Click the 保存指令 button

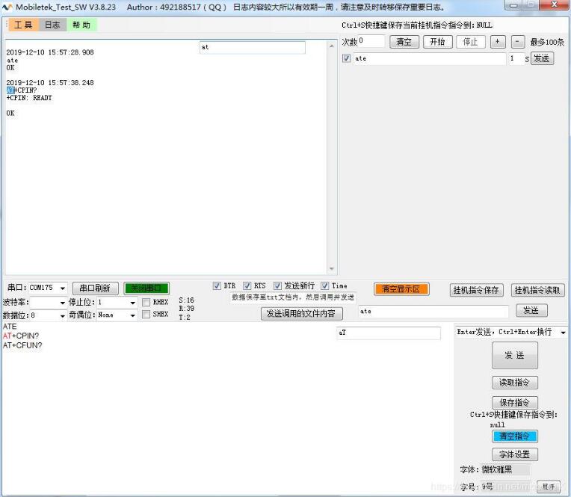click(514, 403)
